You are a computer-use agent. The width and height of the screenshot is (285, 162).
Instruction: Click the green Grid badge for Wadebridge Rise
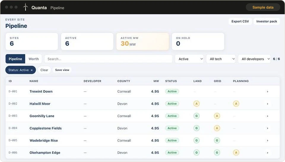click(217, 140)
